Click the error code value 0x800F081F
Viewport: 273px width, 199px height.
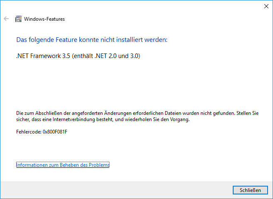click(x=55, y=131)
